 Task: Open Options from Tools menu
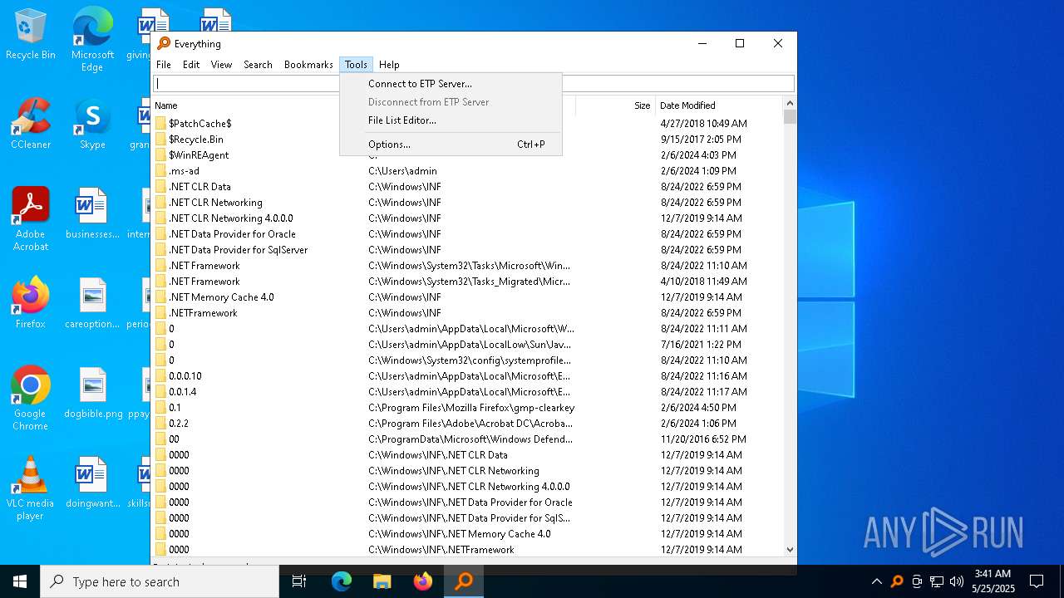[x=451, y=145]
